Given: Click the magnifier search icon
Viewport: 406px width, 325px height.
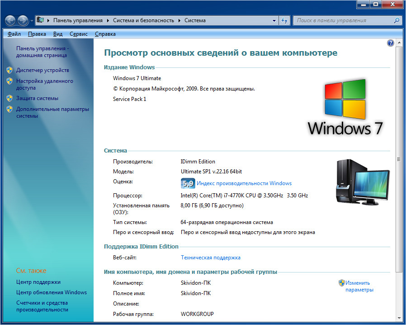Looking at the screenshot, I should [x=397, y=20].
